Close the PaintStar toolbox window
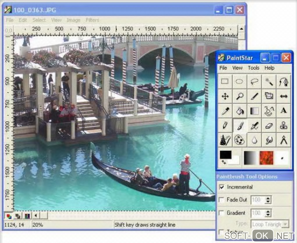 pyautogui.click(x=286, y=58)
